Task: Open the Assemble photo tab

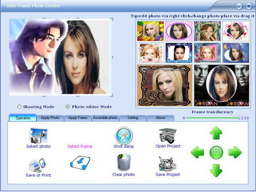Action: (105, 118)
